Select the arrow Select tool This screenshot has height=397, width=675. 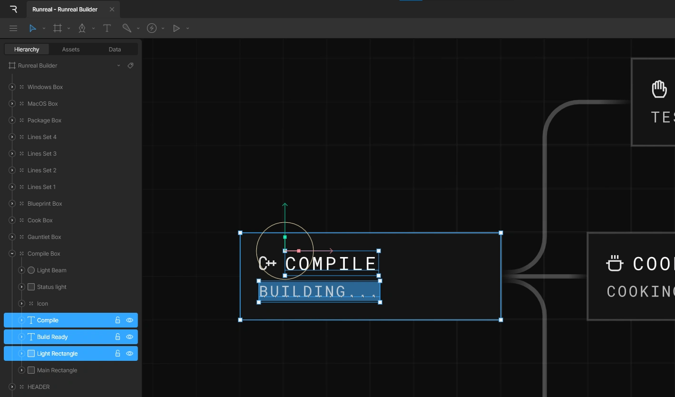32,29
